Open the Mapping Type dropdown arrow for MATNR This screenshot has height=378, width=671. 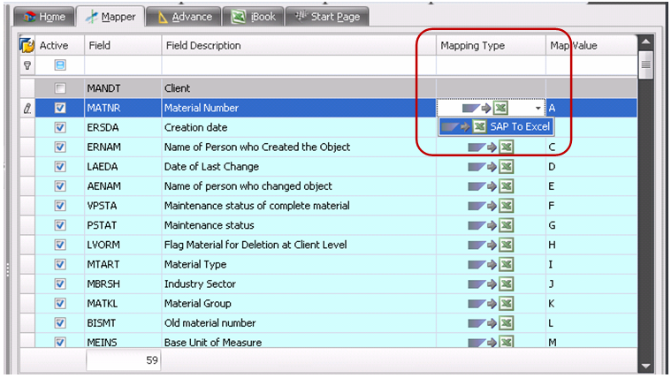[538, 108]
